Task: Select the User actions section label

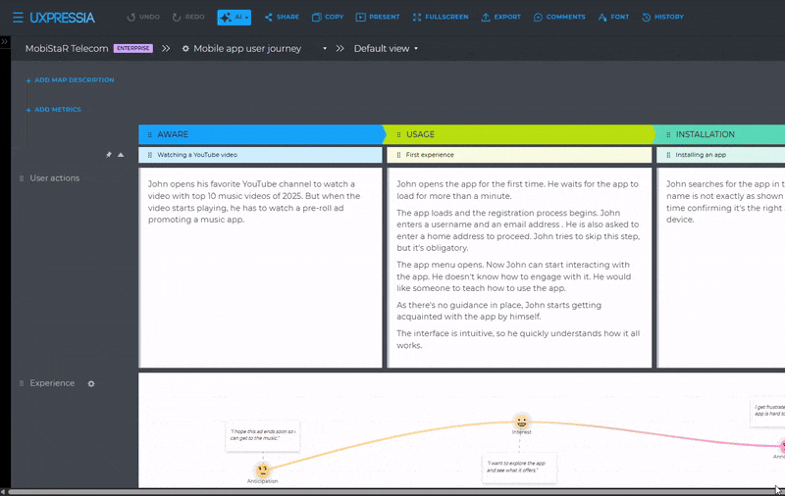Action: coord(55,178)
